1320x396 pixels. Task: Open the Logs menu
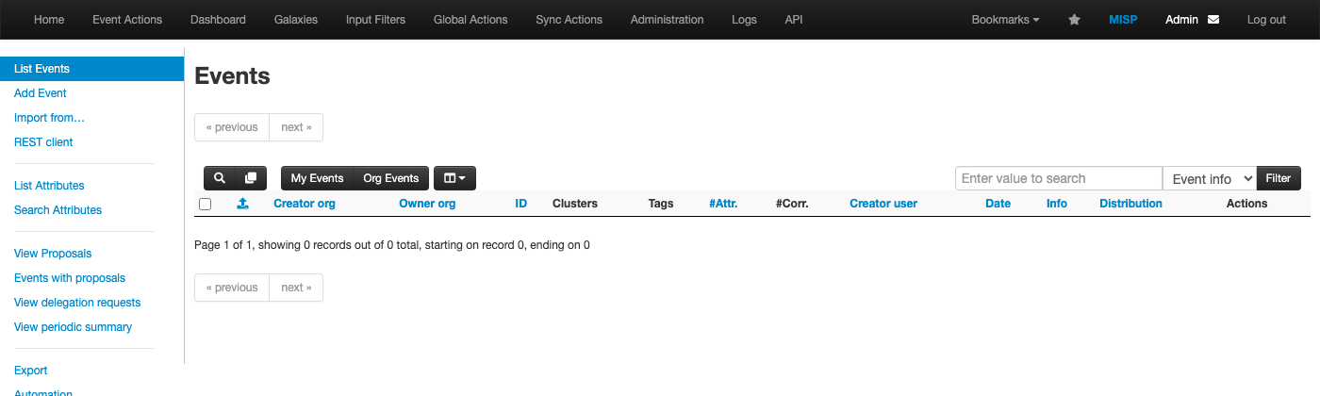(x=744, y=20)
